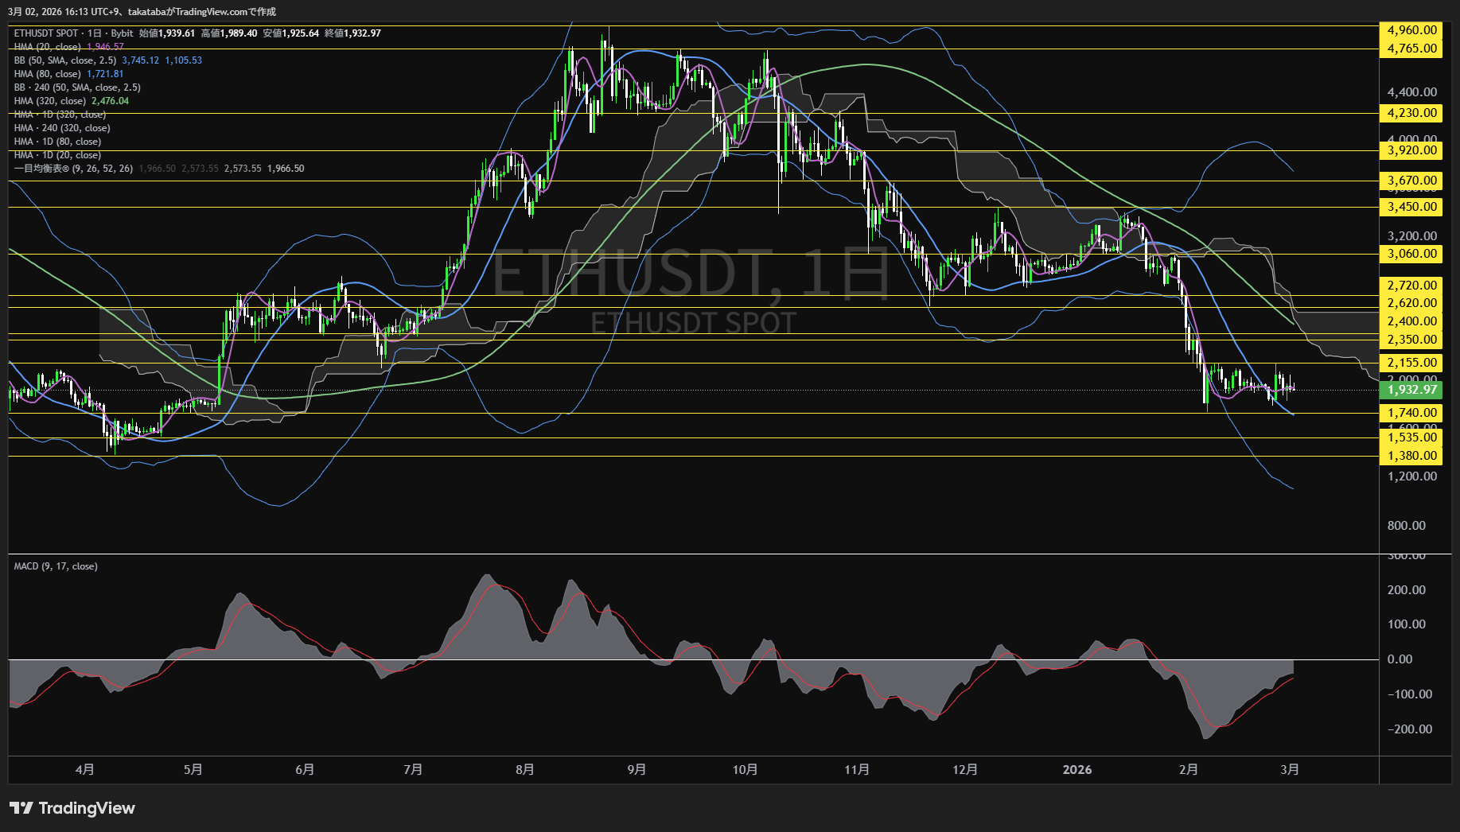Image resolution: width=1460 pixels, height=832 pixels.
Task: Click the yellow 1,380.00 price level tag
Action: (1411, 456)
